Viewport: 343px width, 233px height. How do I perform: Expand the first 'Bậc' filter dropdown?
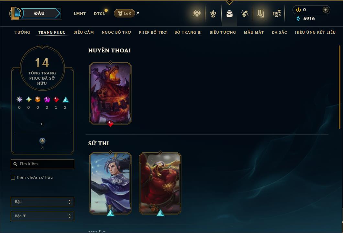click(42, 202)
